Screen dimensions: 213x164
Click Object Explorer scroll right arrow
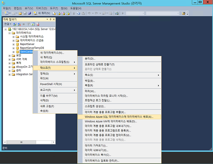click(x=53, y=142)
